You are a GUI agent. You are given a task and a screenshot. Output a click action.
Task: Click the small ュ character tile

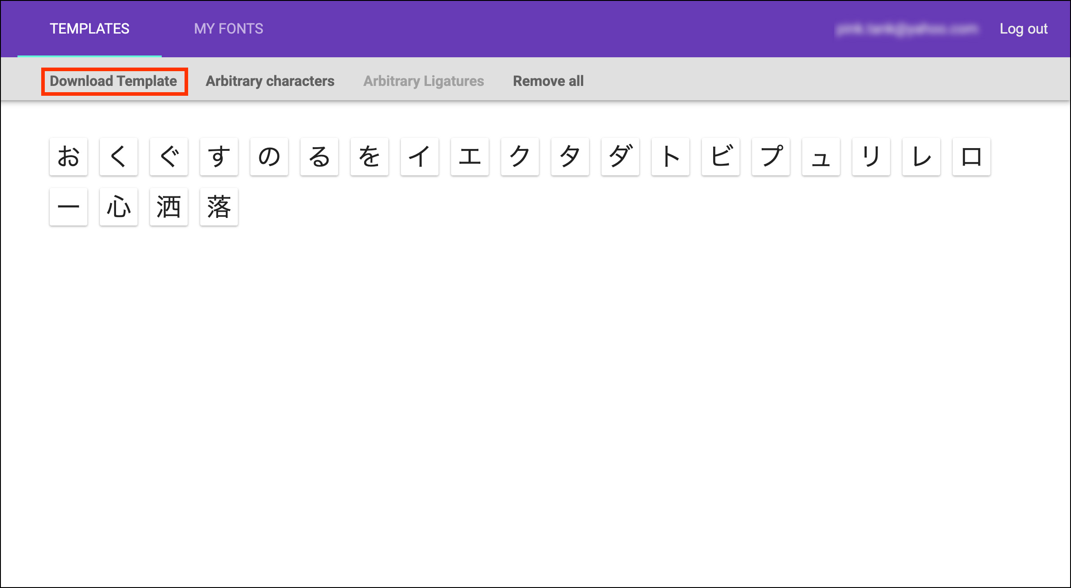coord(821,157)
